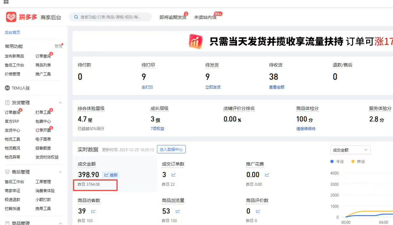Screen dimensions: 393x225
Task: Open the 成交金额 chart metric dropdown
Action: point(350,150)
